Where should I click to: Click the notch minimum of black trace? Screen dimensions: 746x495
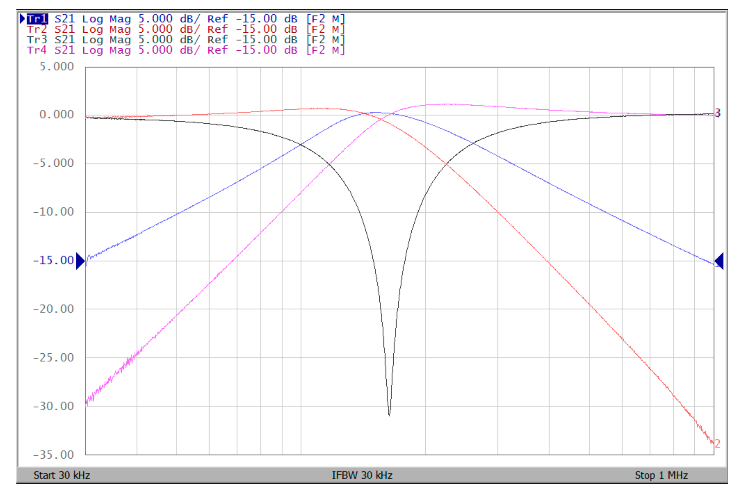[x=389, y=415]
